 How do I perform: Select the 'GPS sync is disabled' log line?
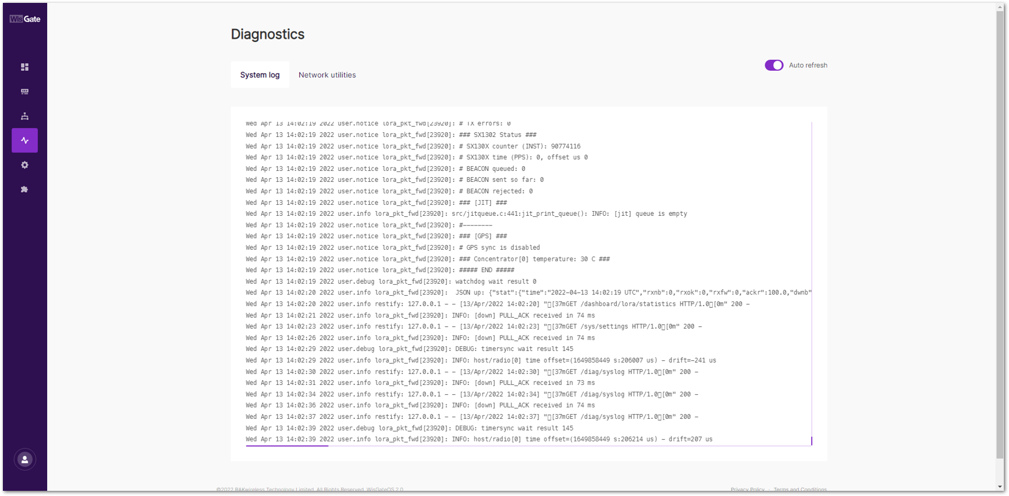click(x=393, y=247)
